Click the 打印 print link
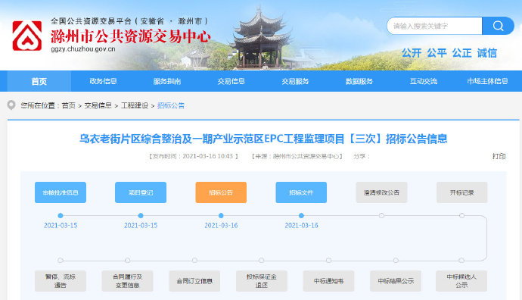 coord(499,156)
